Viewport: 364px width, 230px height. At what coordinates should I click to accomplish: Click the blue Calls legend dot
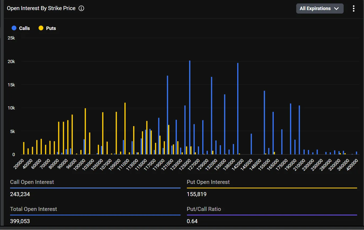point(14,28)
